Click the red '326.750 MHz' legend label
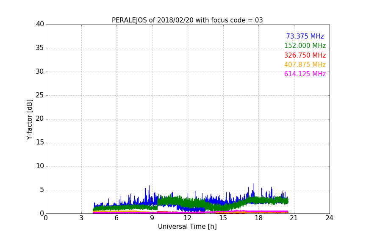 click(305, 55)
